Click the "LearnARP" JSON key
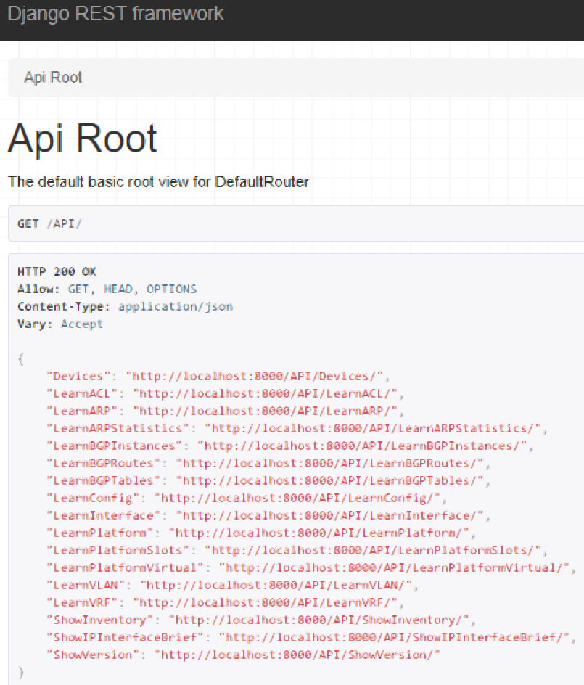 coord(82,411)
